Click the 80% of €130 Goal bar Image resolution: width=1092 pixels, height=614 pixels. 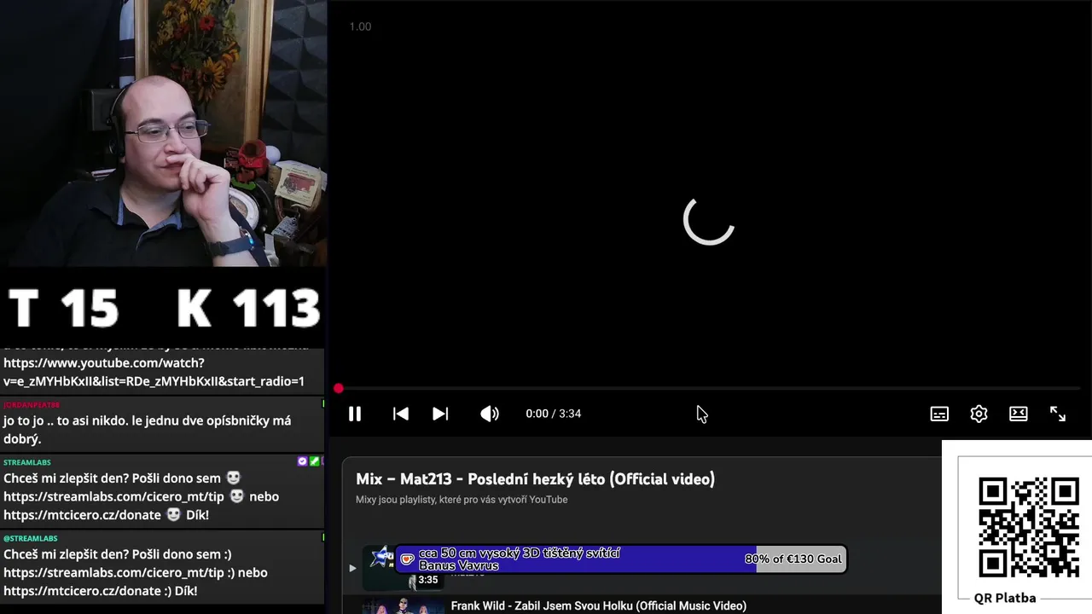coord(622,559)
